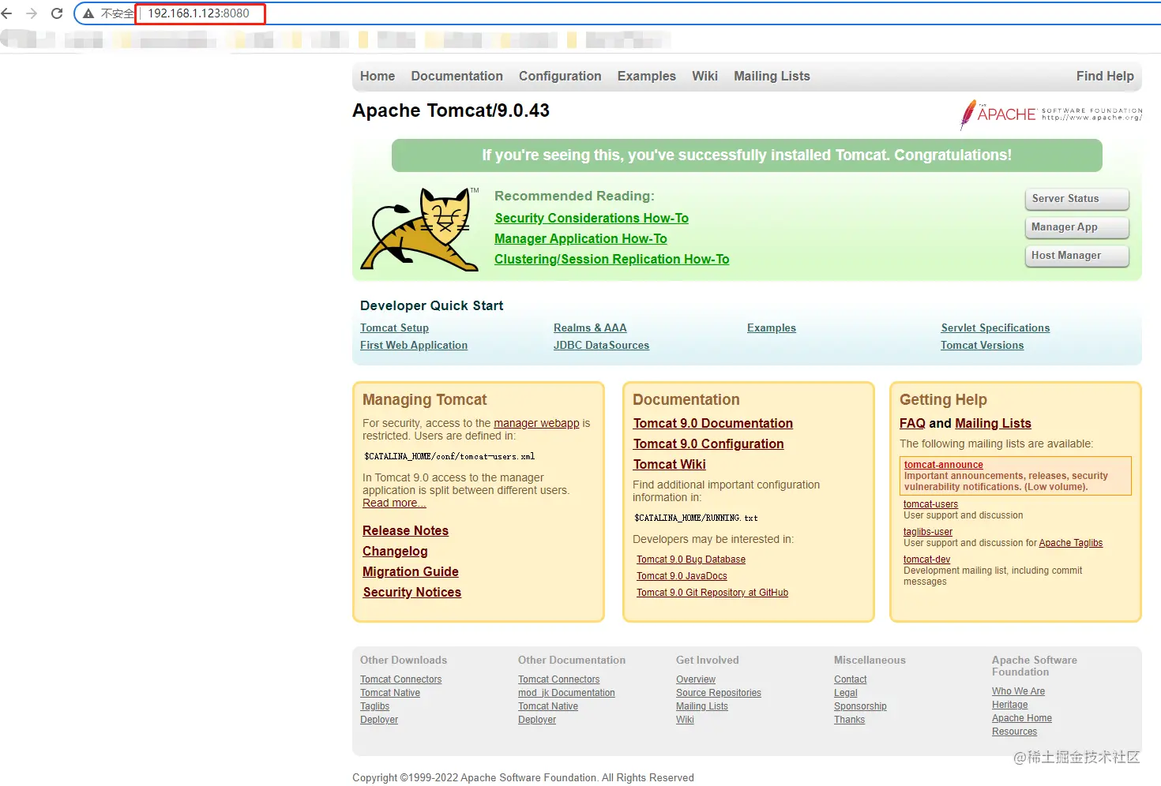Open Mailing Lists link in Getting Help
Image resolution: width=1161 pixels, height=786 pixels.
[993, 423]
